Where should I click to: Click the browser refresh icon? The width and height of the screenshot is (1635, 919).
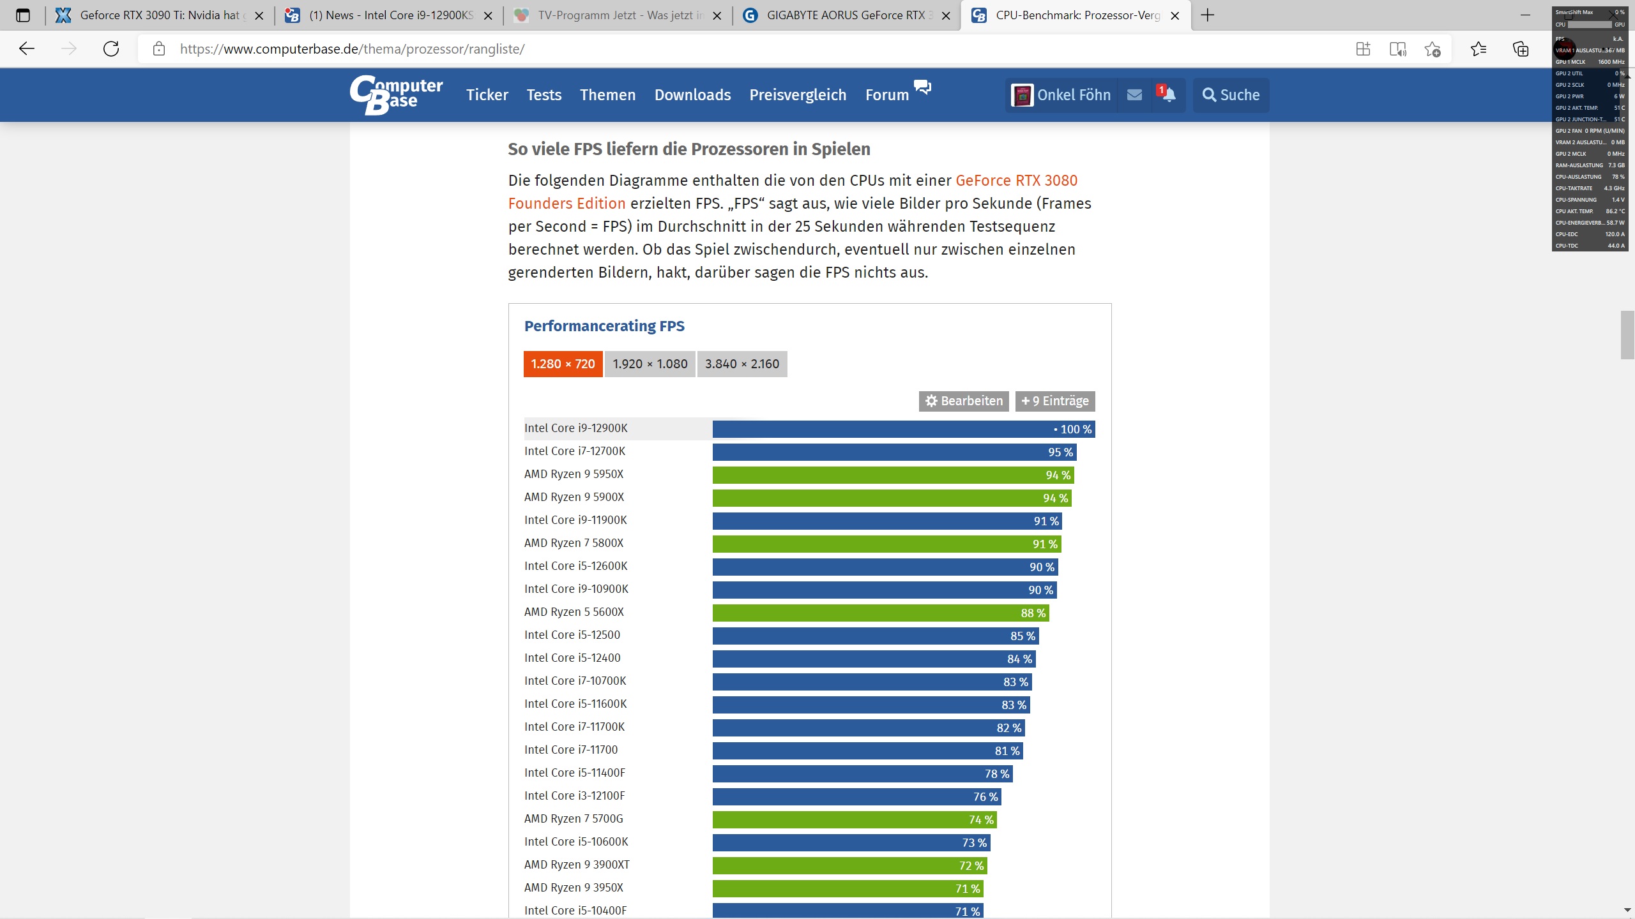pos(111,49)
